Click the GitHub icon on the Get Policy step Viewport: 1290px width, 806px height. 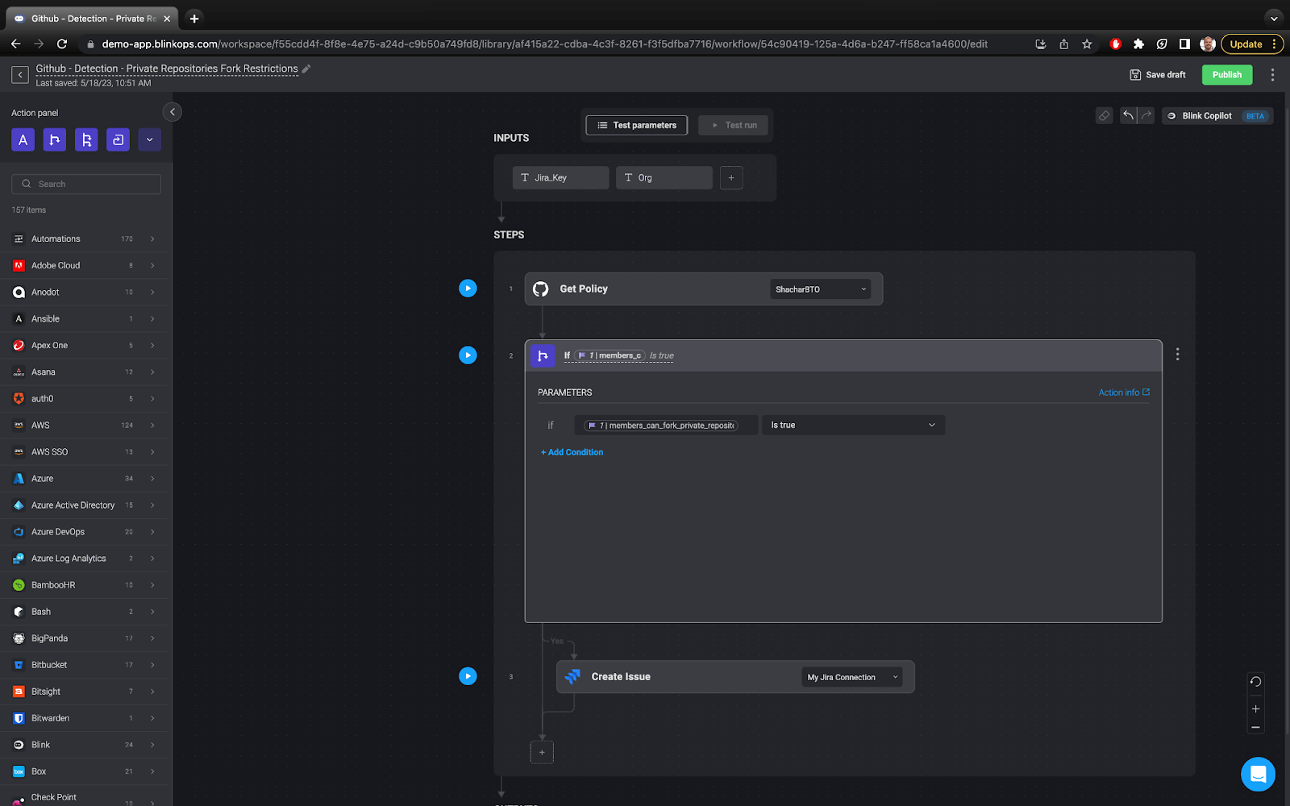click(540, 289)
